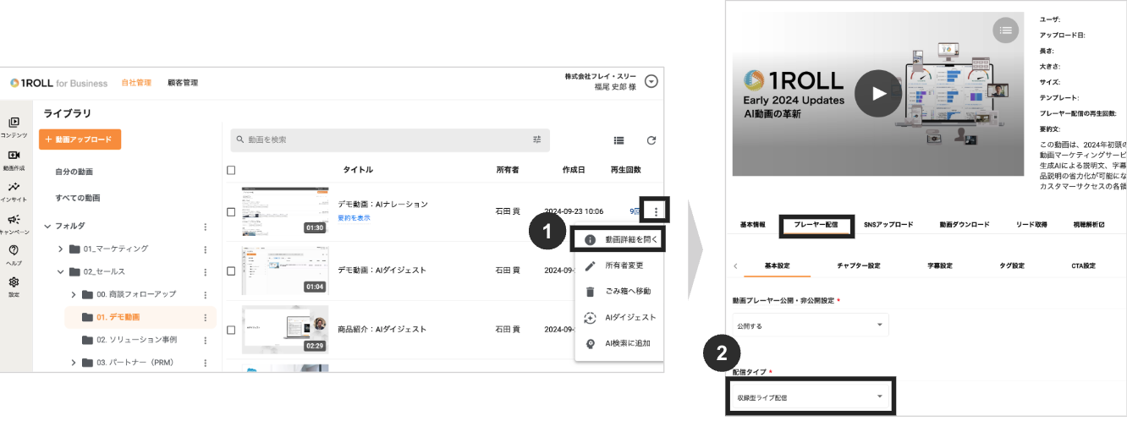This screenshot has width=1127, height=421.
Task: Open the キャンペーン megaphone icon
Action: 14,219
